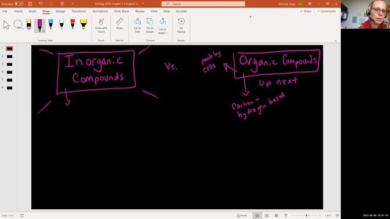Select the white pencil
Viewport: 390px width, 219px height.
(62, 25)
